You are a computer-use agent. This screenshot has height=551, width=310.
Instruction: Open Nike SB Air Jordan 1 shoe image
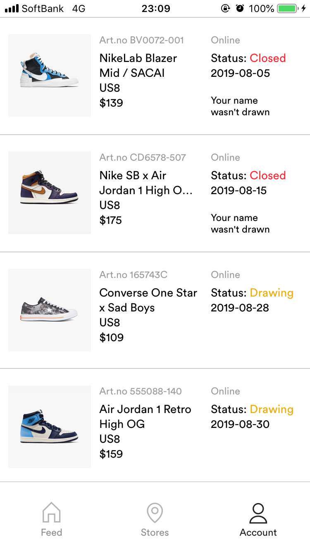click(50, 192)
